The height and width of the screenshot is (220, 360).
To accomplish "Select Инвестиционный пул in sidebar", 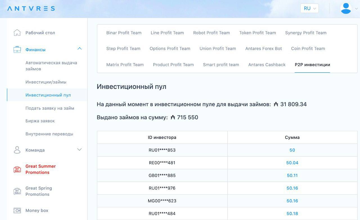I will tap(48, 95).
